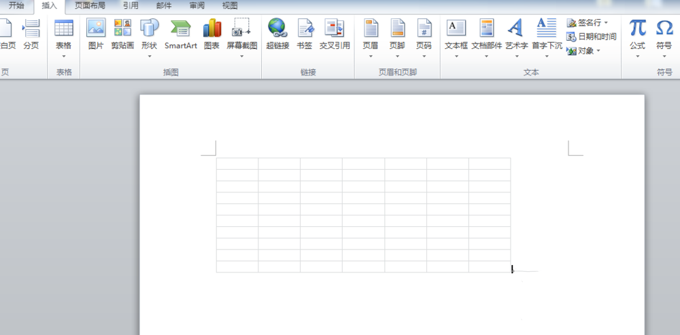Viewport: 680px width, 335px height.
Task: Open the 审阅 review tab
Action: (x=197, y=5)
